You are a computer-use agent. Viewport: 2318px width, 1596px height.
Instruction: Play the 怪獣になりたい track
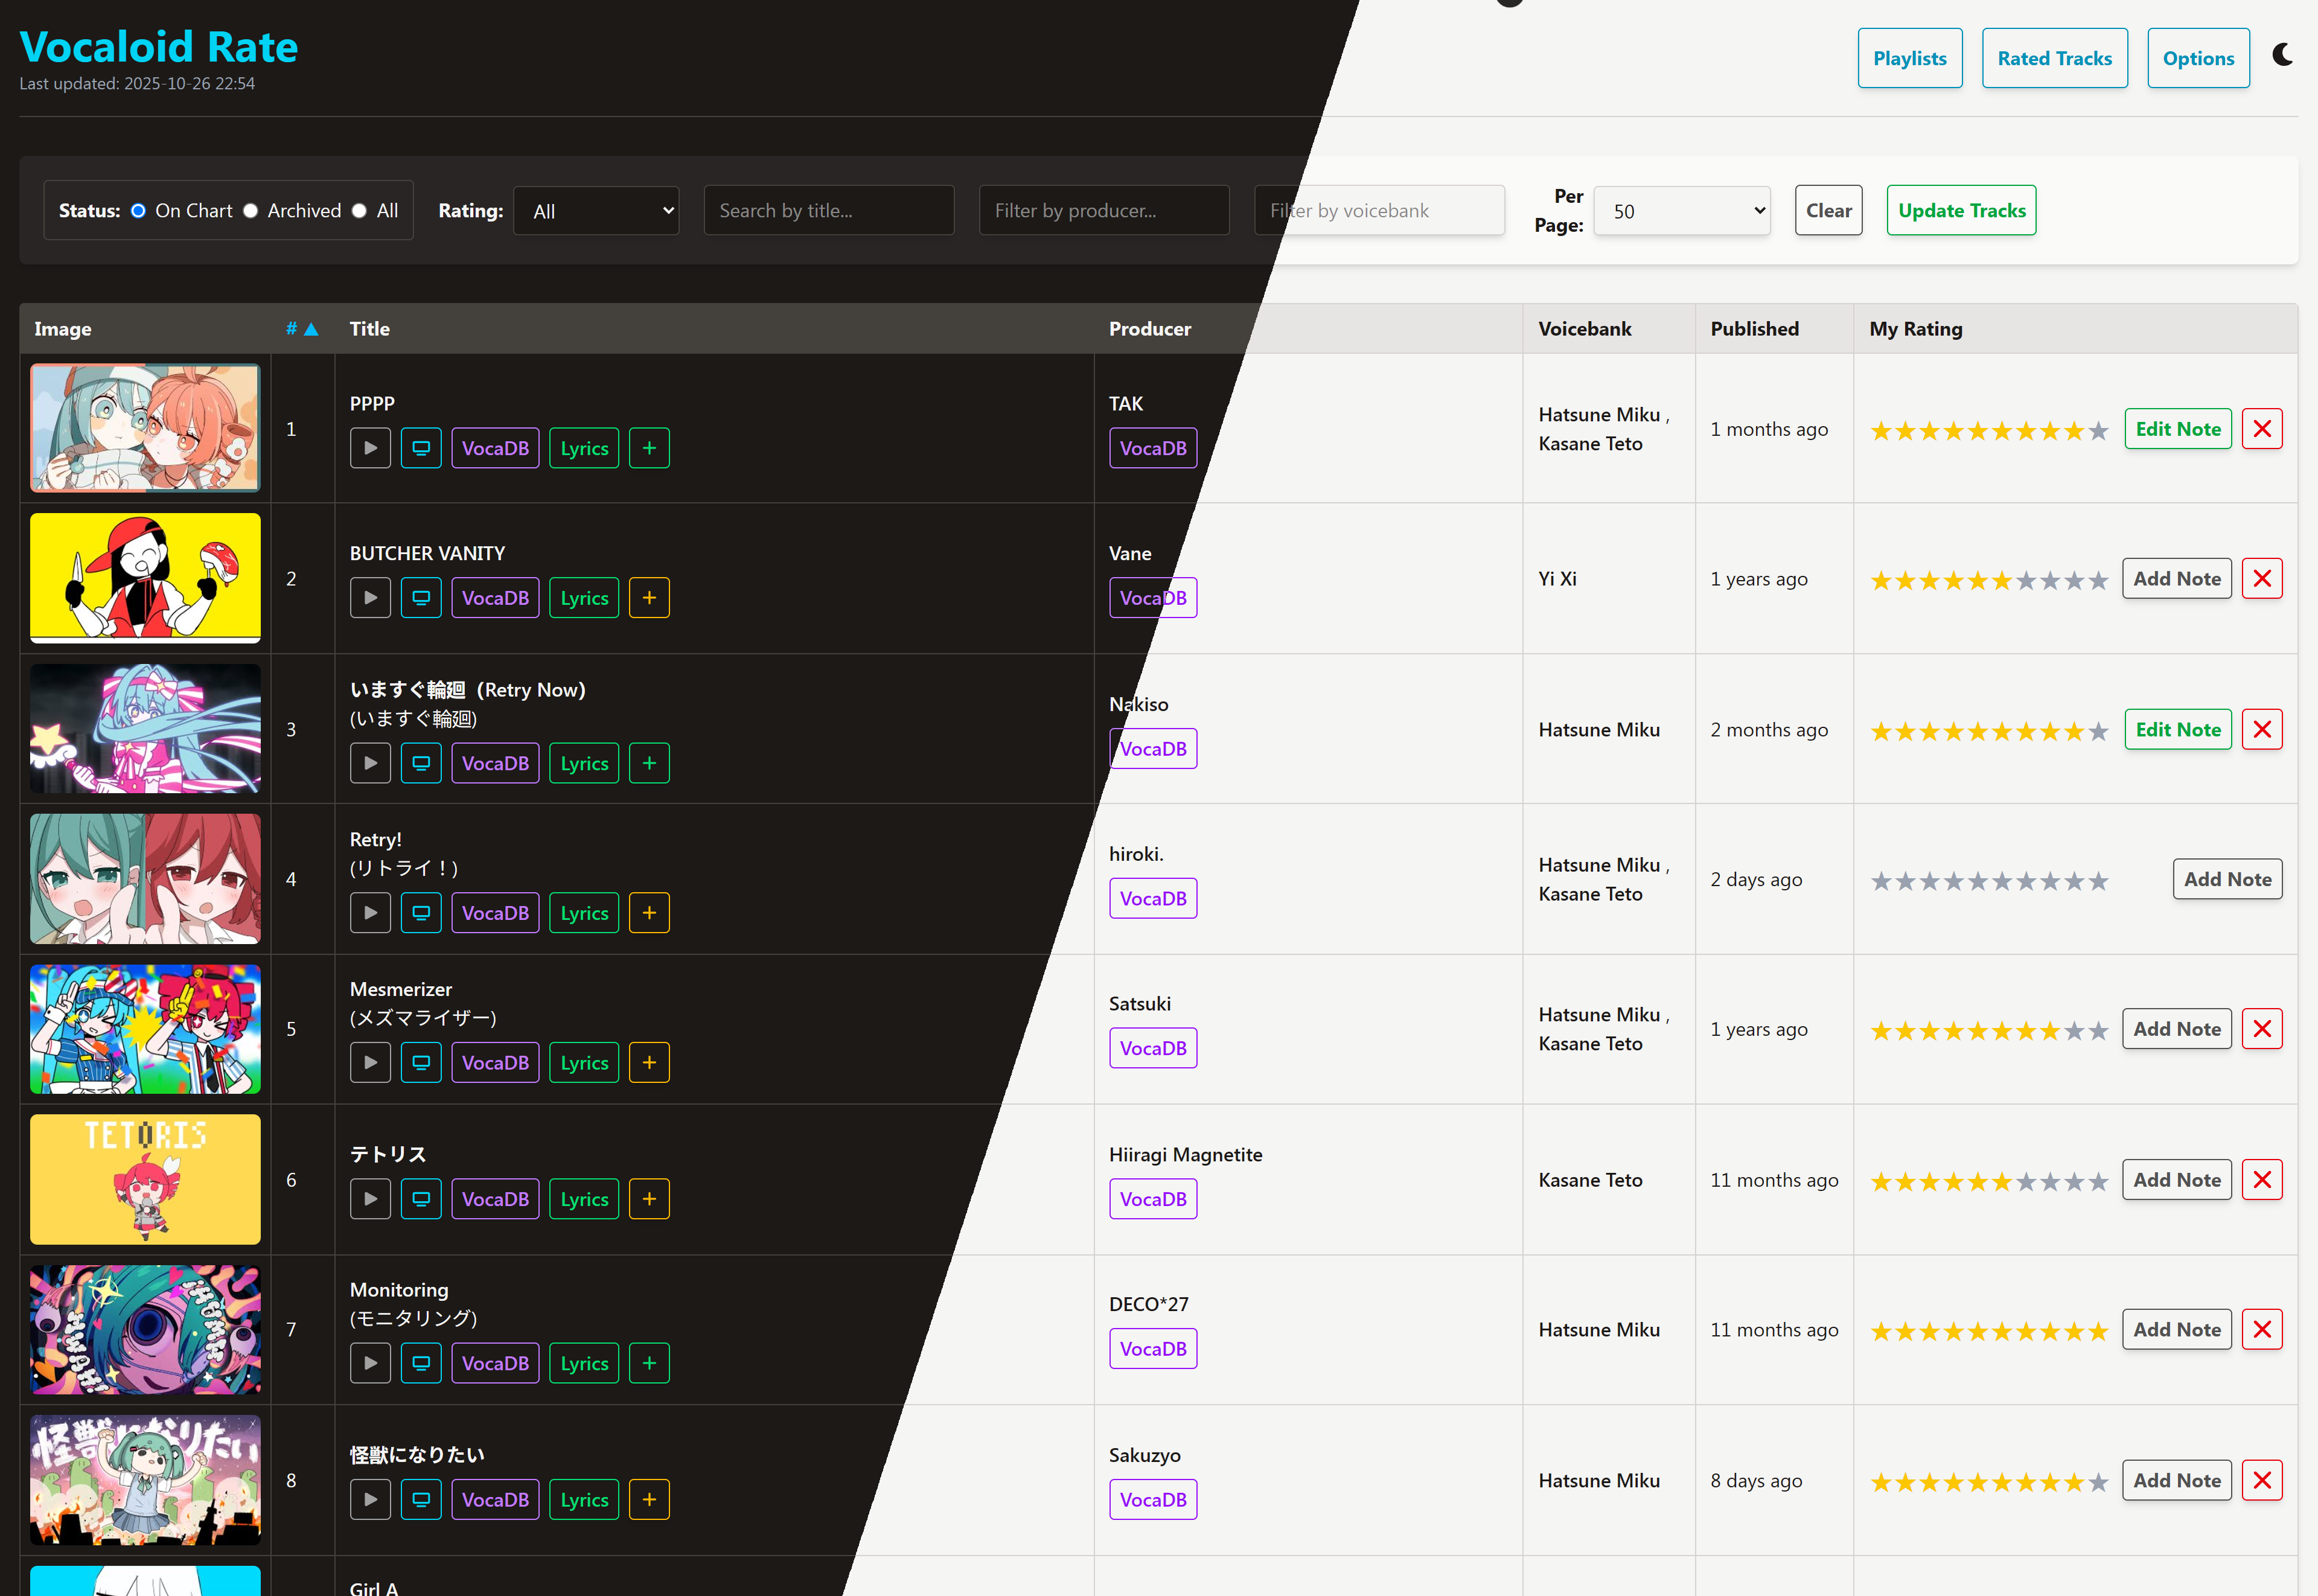370,1500
